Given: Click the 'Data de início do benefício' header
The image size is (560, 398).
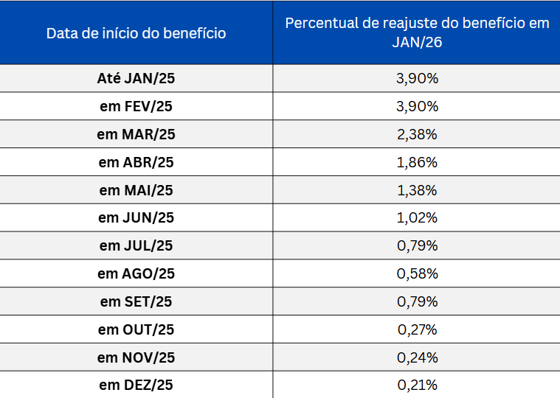Looking at the screenshot, I should coord(136,33).
